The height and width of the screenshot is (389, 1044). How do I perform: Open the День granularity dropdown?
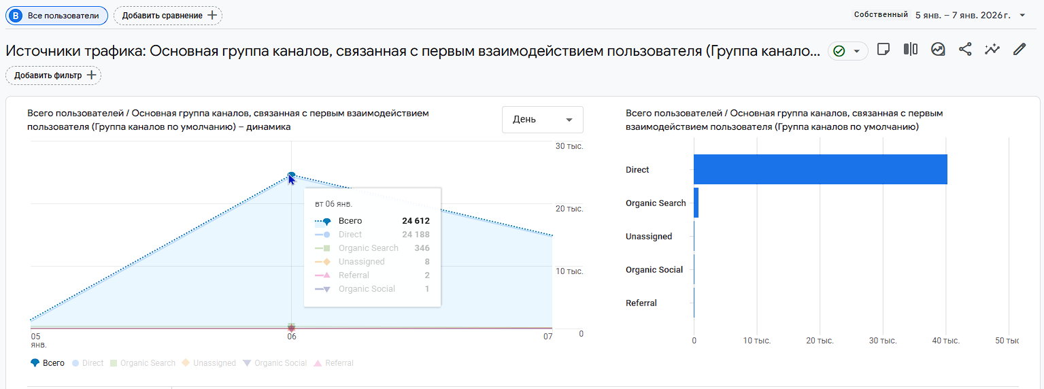[542, 120]
